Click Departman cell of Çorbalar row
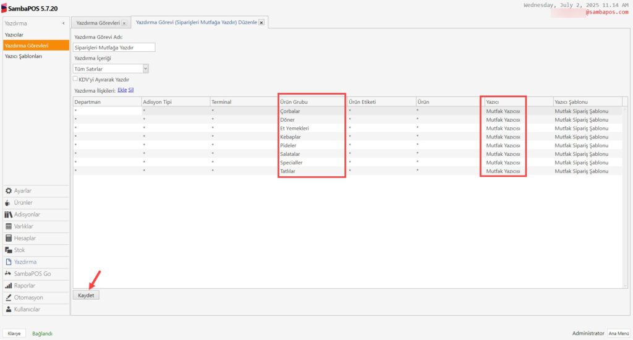The width and height of the screenshot is (633, 340). click(x=108, y=111)
